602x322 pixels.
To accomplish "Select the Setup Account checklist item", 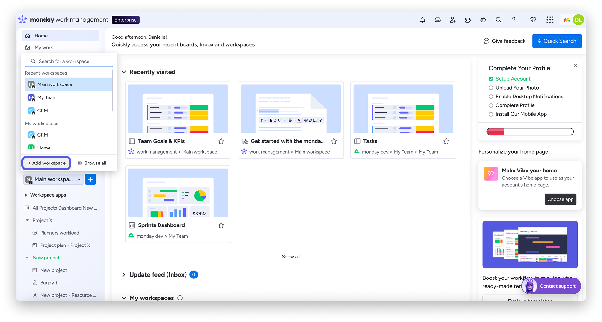I will tap(510, 79).
